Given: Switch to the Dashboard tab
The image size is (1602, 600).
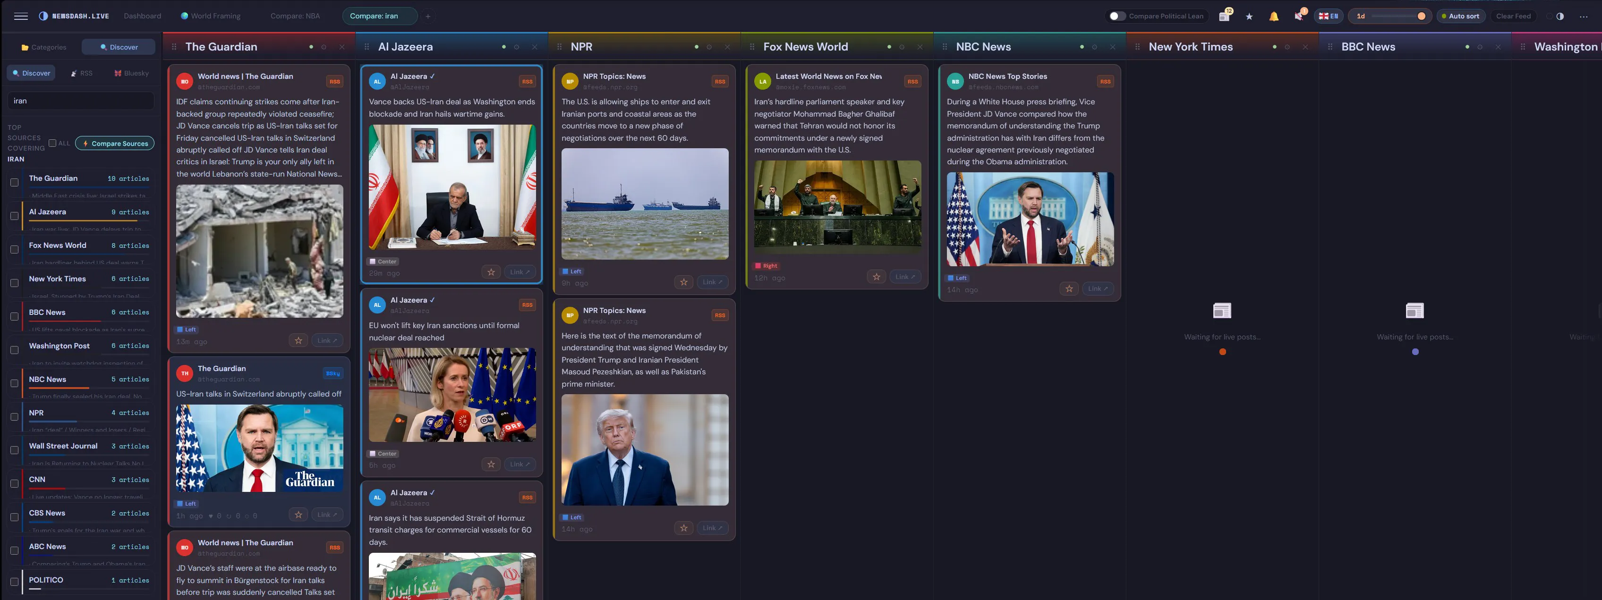Looking at the screenshot, I should coord(143,16).
